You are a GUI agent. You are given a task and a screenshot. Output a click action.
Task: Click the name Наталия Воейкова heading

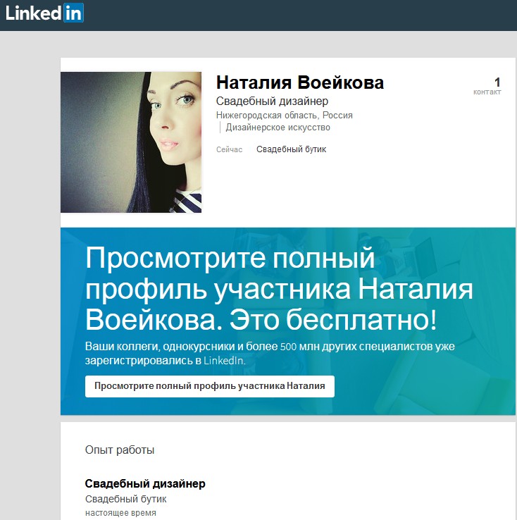coord(300,82)
